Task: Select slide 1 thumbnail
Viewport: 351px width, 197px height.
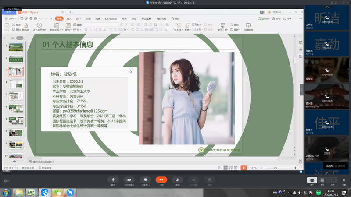Action: click(x=16, y=47)
